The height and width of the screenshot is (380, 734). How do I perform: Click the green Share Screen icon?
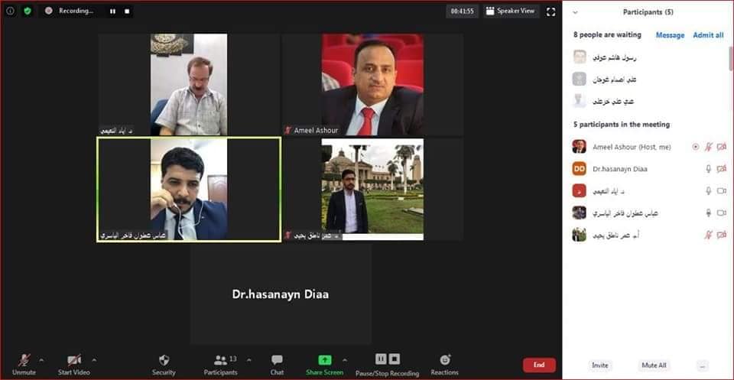[x=324, y=359]
